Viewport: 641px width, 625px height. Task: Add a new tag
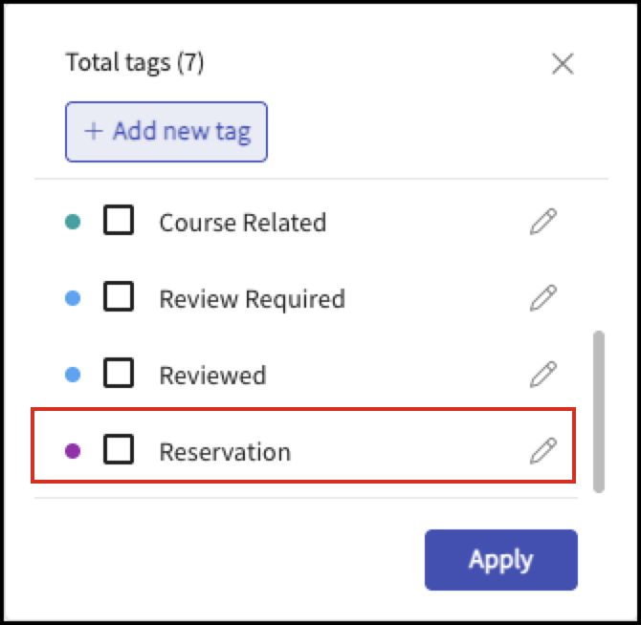pyautogui.click(x=166, y=132)
